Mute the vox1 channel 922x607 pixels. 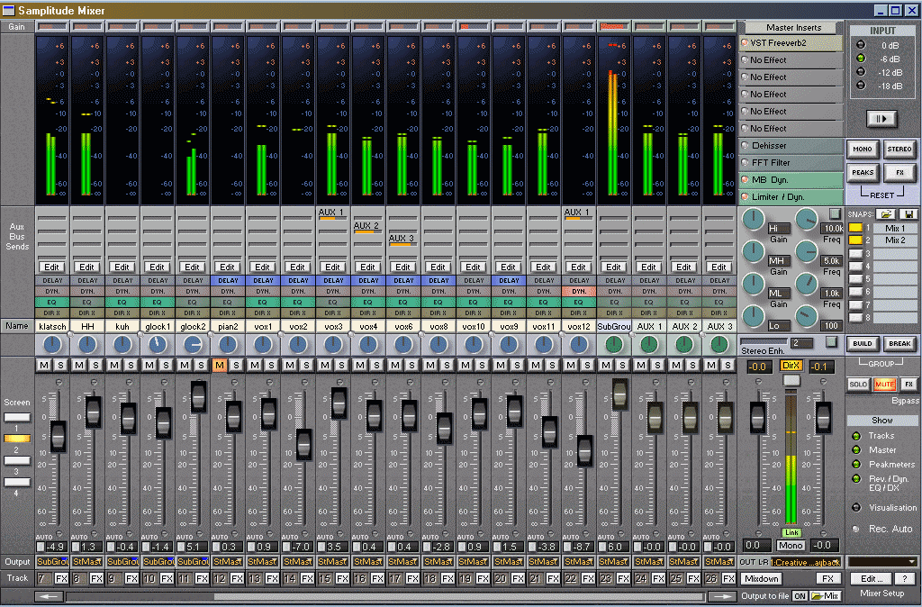pos(255,366)
